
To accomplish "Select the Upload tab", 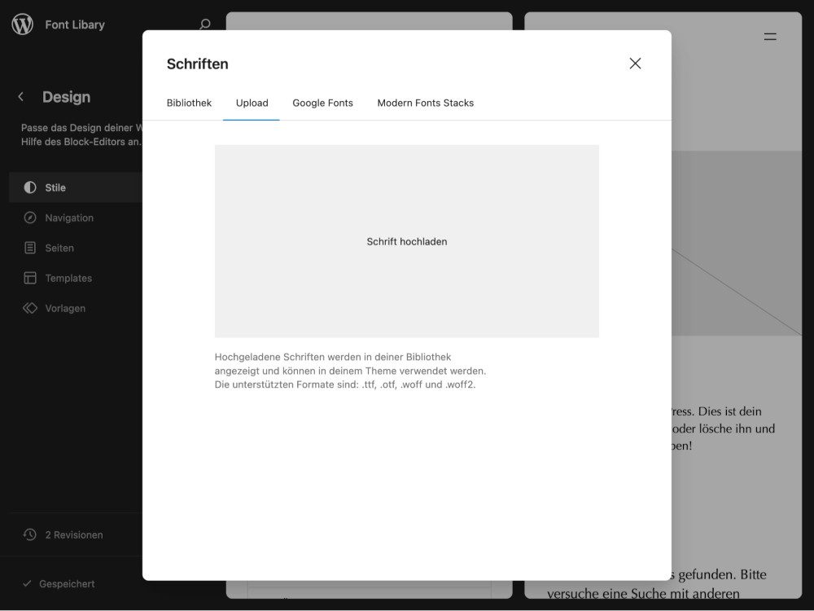I will pyautogui.click(x=252, y=103).
